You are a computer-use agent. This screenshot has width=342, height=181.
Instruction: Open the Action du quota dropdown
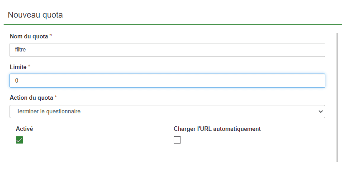[x=167, y=111]
